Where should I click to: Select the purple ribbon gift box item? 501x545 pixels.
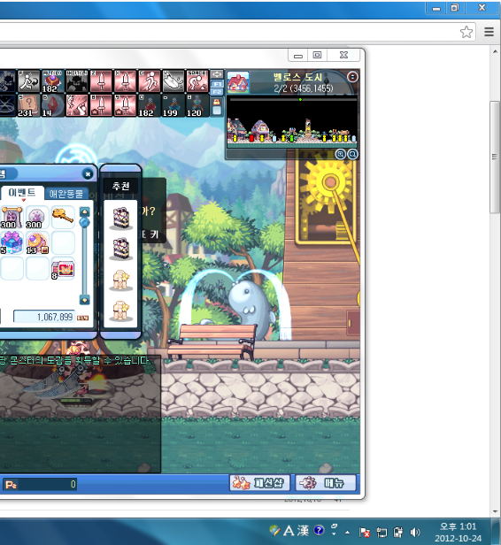click(12, 242)
